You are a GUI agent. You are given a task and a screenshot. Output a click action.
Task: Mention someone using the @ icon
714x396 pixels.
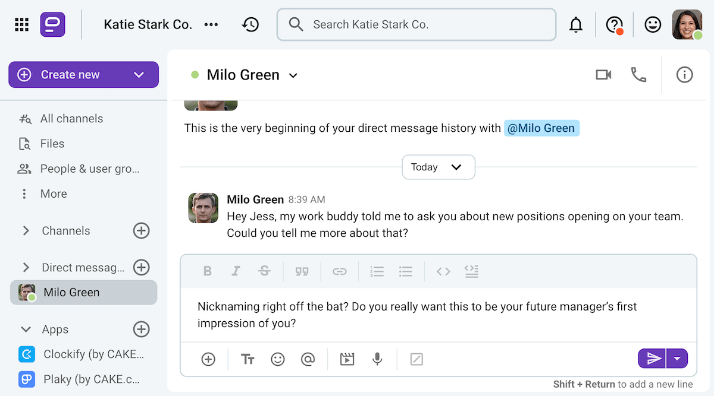point(308,359)
